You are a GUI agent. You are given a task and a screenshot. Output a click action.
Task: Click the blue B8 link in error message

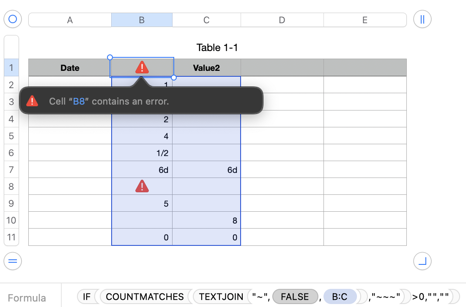[x=79, y=102]
